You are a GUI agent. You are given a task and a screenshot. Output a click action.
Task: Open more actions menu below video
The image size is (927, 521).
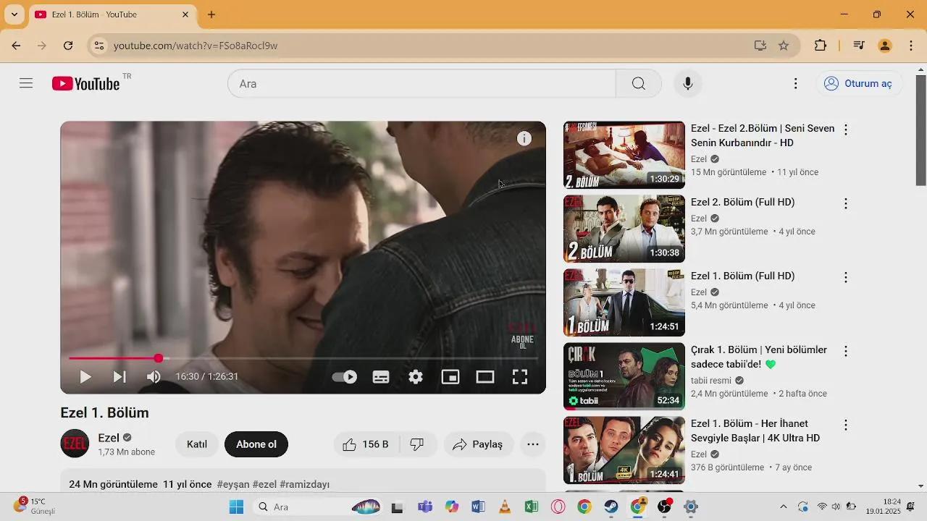[x=533, y=444]
